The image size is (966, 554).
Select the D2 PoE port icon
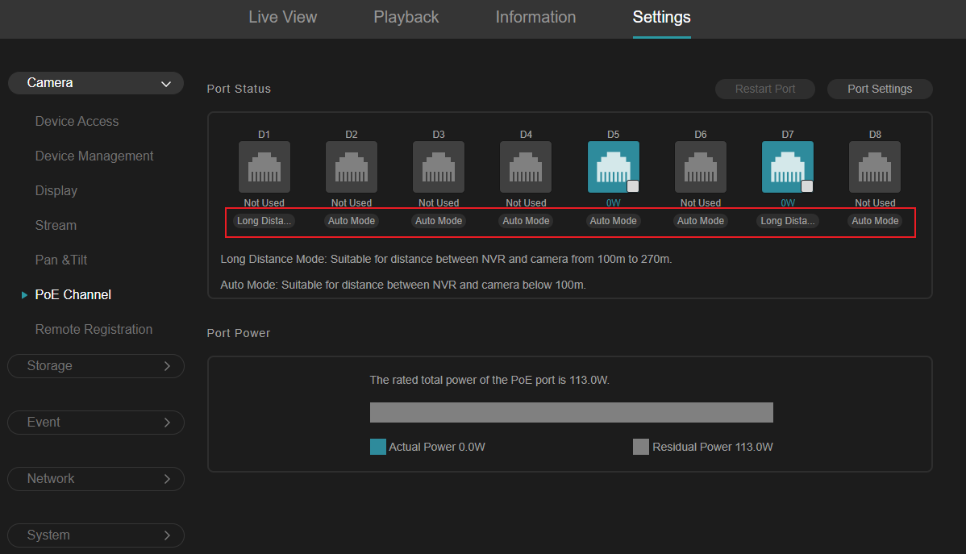pyautogui.click(x=351, y=167)
